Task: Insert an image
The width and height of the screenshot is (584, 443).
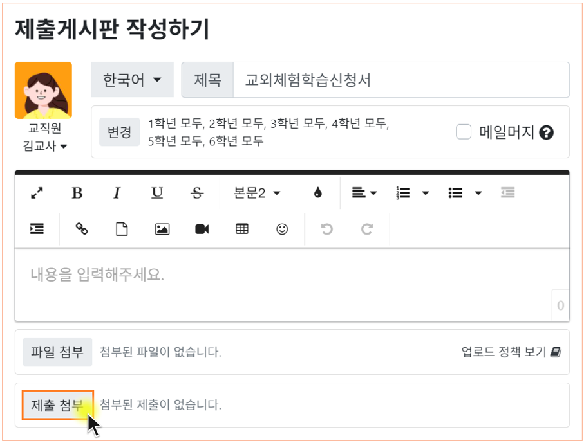Action: click(x=162, y=229)
